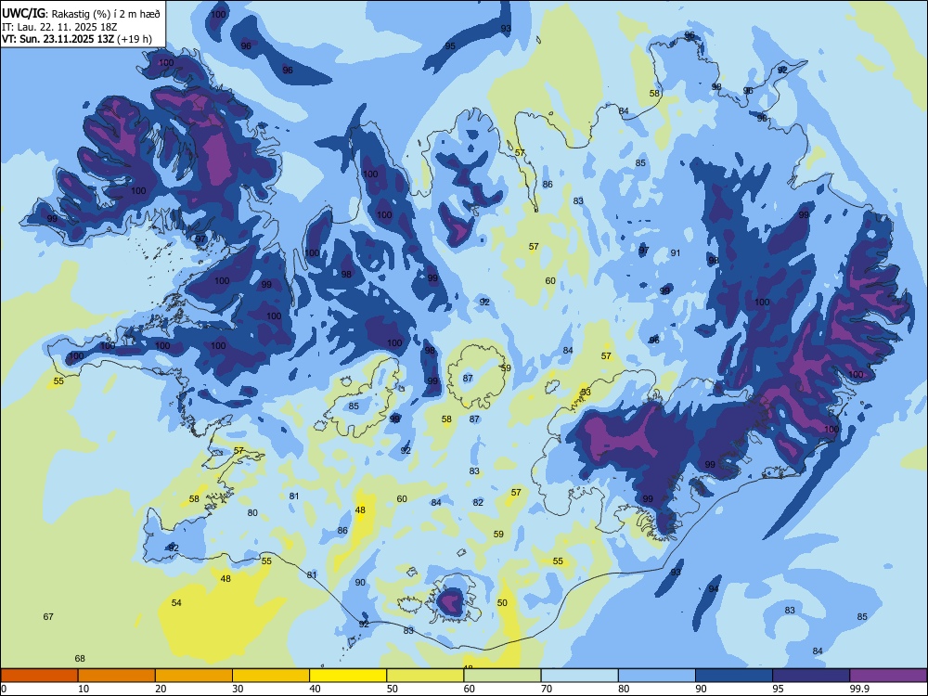
Task: Click the dark orange 0–10 legend swatch
Action: coord(39,676)
